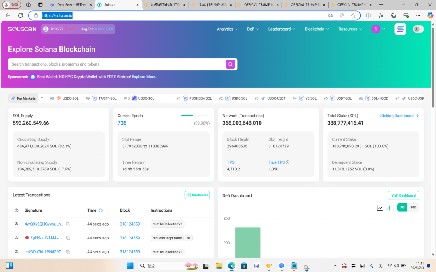Image resolution: width=436 pixels, height=272 pixels.
Task: Open browser Collections icon
Action: (393, 16)
